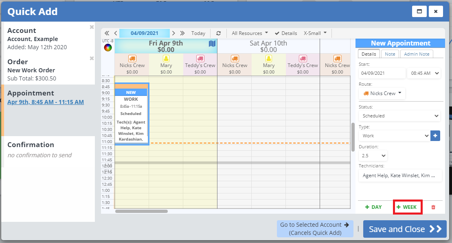This screenshot has height=243, width=452.
Task: Remove the Account section with its X
Action: [x=92, y=27]
